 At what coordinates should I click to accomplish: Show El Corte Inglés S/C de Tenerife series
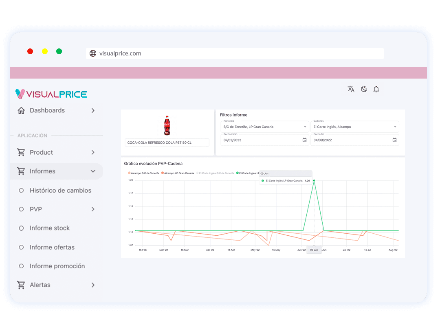(x=215, y=173)
